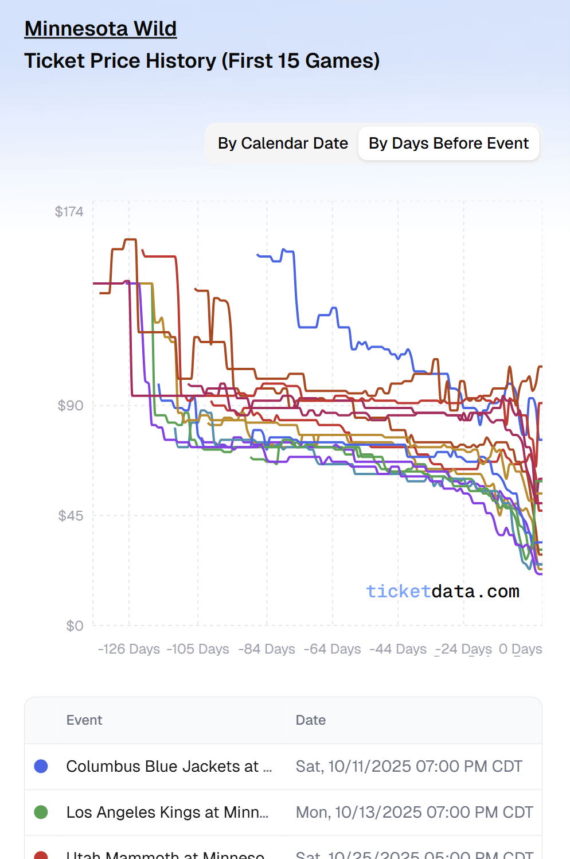
Task: Click the $45 y-axis label
Action: [x=71, y=515]
